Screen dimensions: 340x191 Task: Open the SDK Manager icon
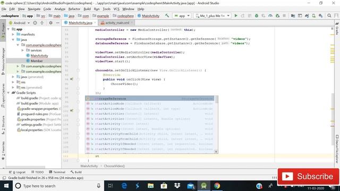(x=321, y=15)
